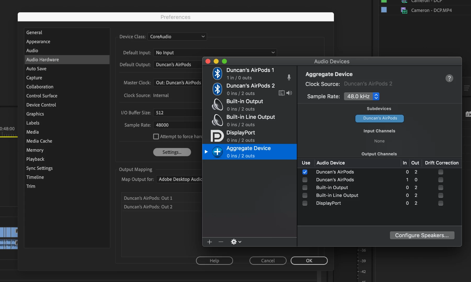Viewport: 471px width, 282px height.
Task: Cancel the Preferences dialog
Action: 268,261
